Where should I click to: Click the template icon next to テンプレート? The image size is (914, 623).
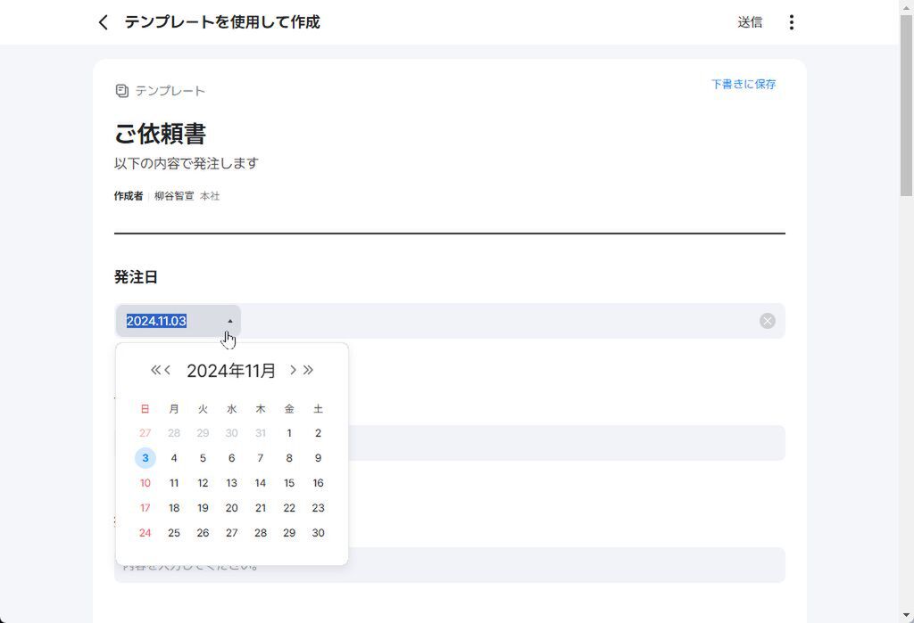121,91
